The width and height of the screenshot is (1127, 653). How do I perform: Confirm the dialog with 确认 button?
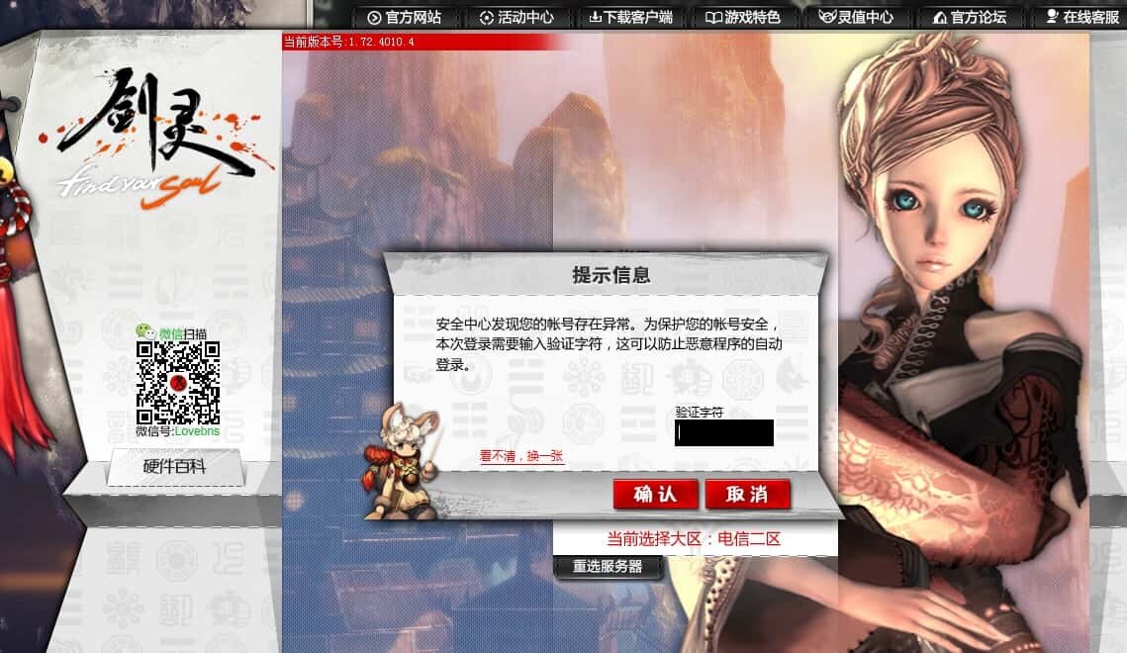655,495
